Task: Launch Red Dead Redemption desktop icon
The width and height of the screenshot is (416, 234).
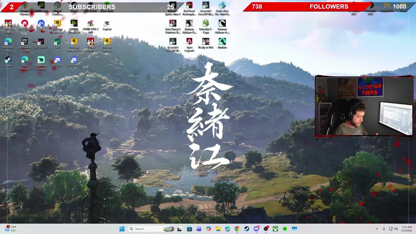Action: tap(189, 9)
